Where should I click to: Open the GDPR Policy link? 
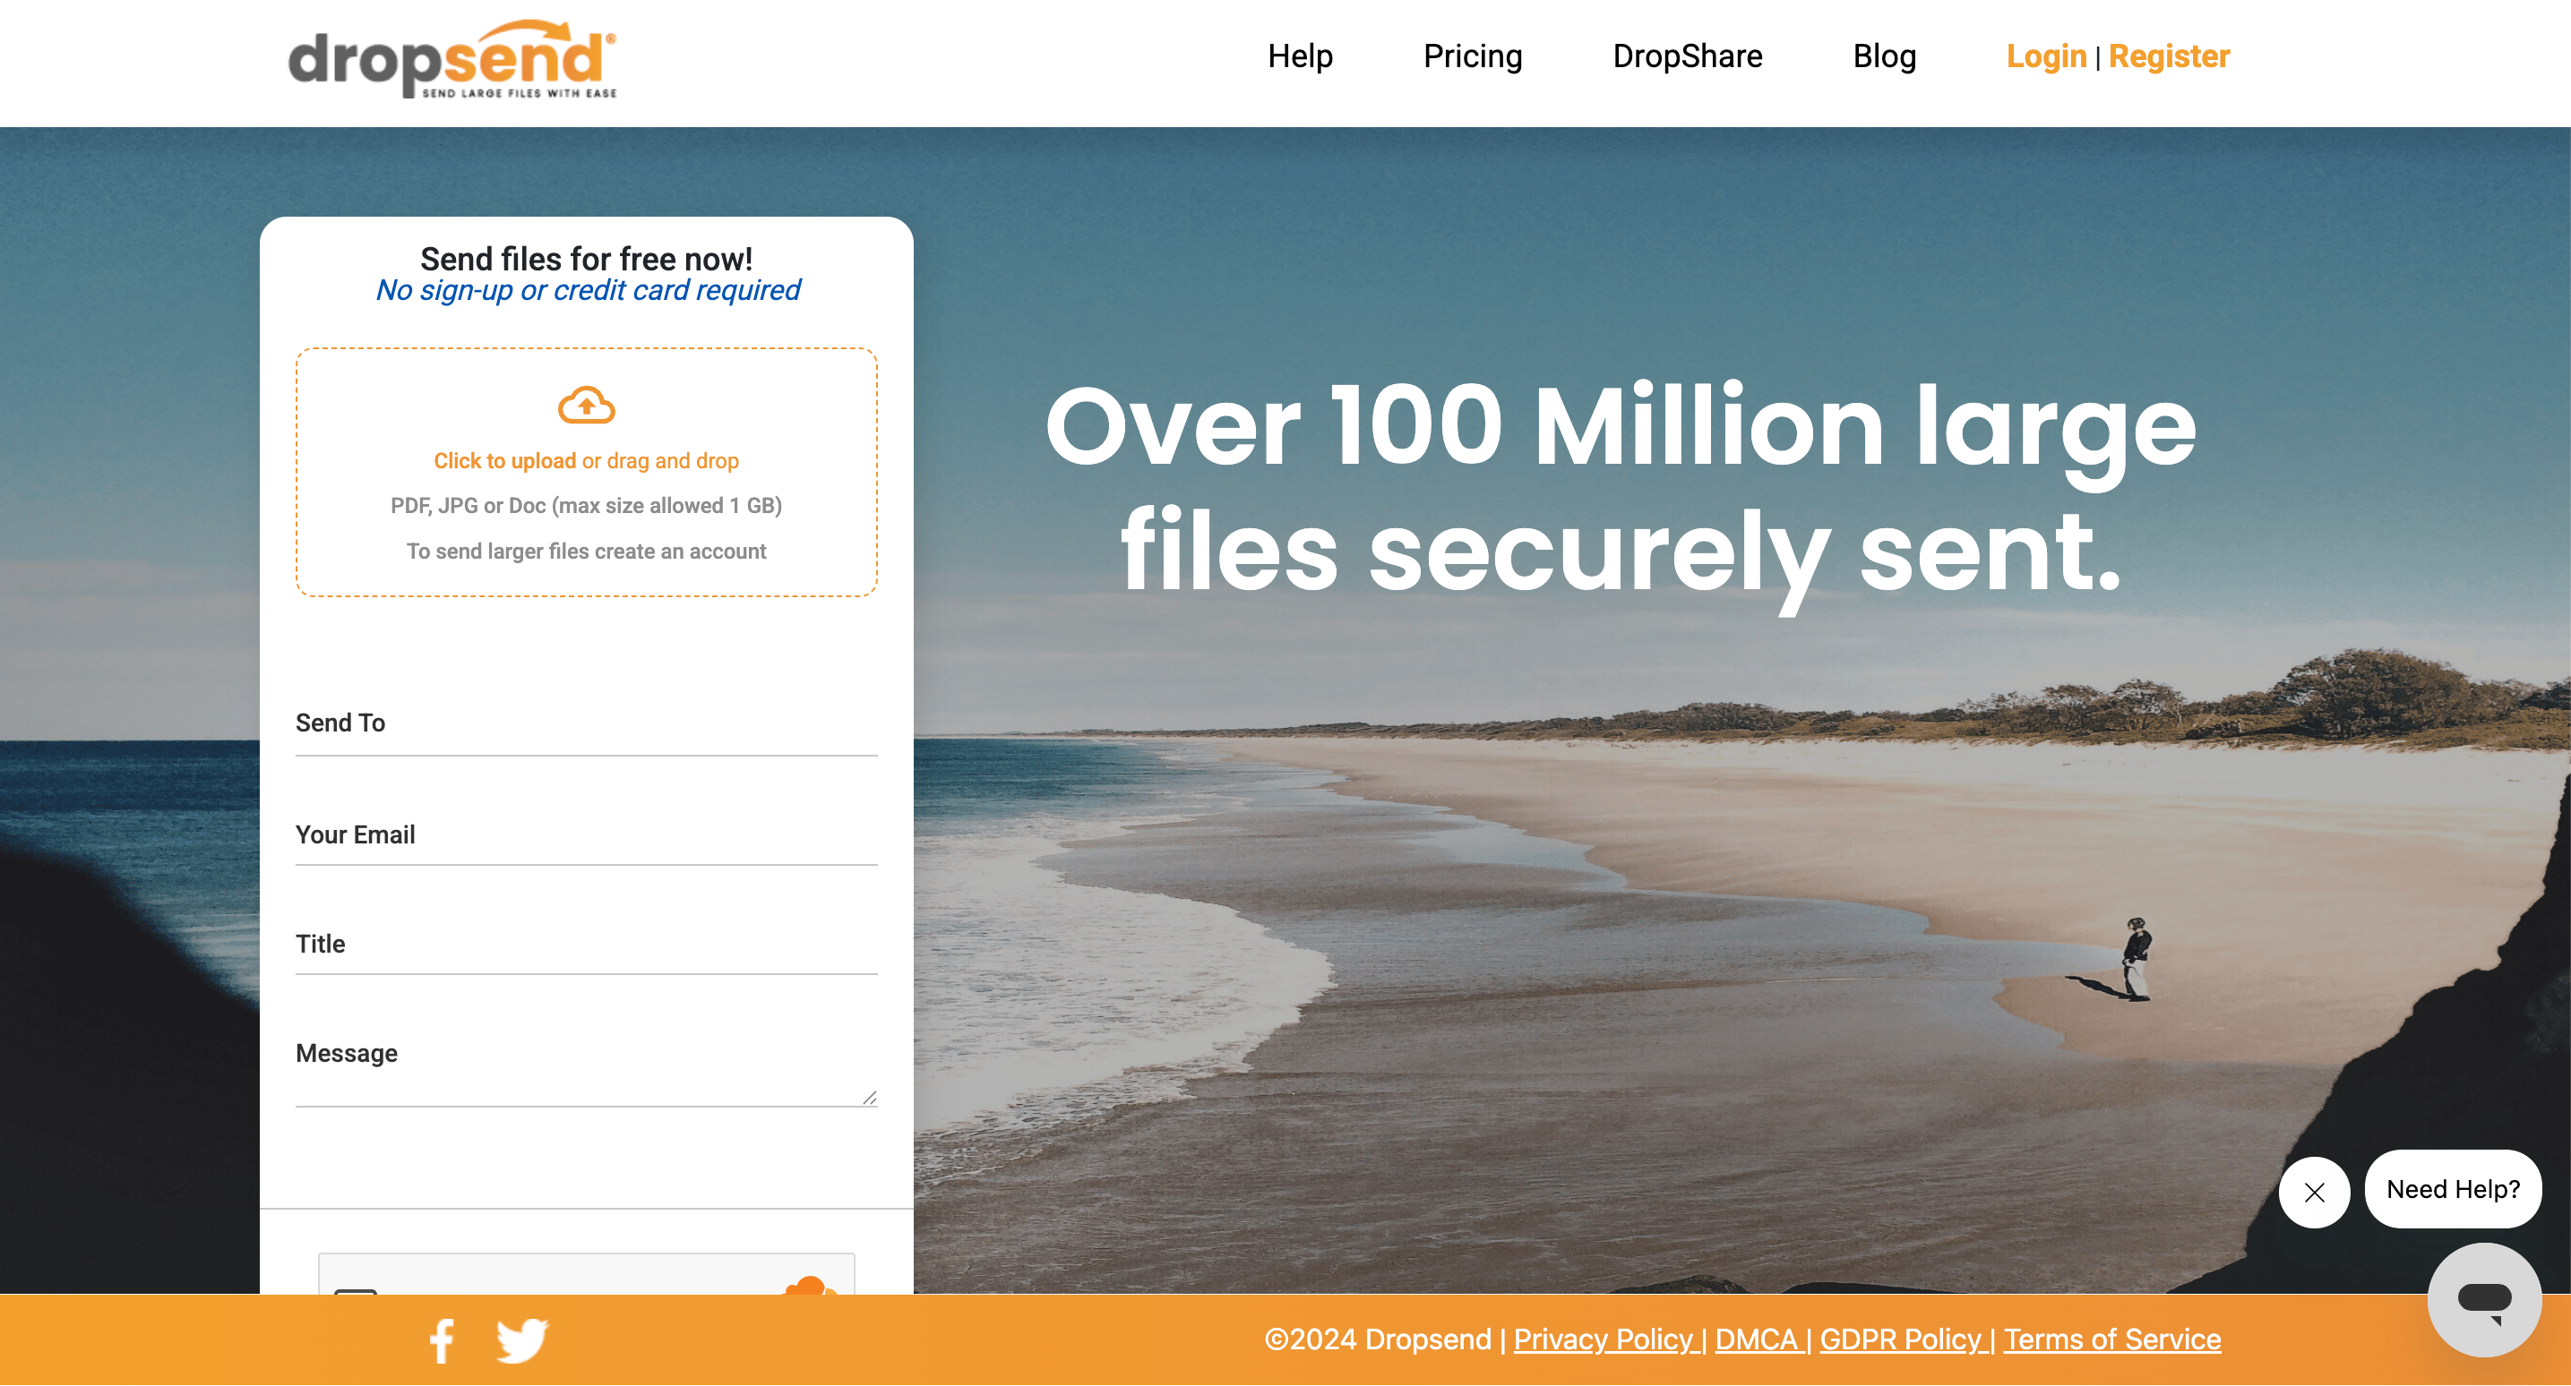(x=1899, y=1340)
